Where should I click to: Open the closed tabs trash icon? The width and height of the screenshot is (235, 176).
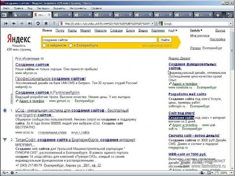(x=229, y=15)
